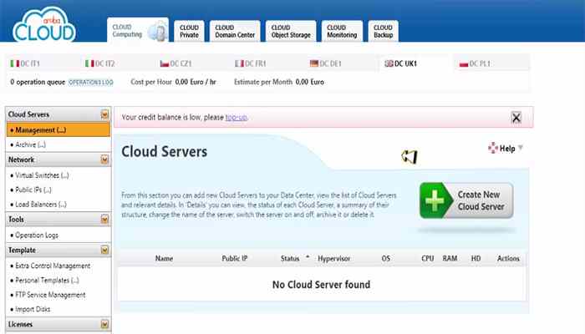Click the Help lifebuoy icon
585x334 pixels.
493,148
